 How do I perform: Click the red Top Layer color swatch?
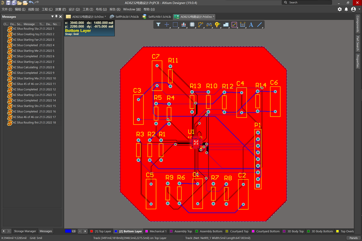coord(92,231)
